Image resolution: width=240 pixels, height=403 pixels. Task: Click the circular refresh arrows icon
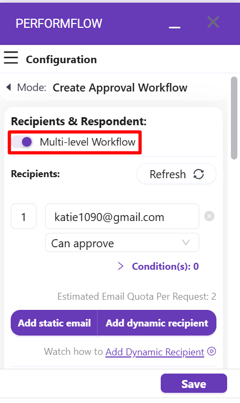[x=199, y=174]
